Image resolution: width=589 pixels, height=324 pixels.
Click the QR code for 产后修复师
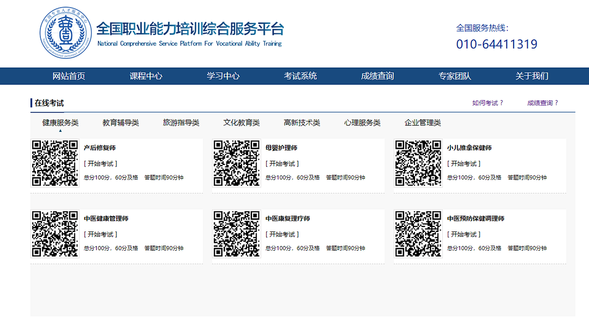point(55,163)
